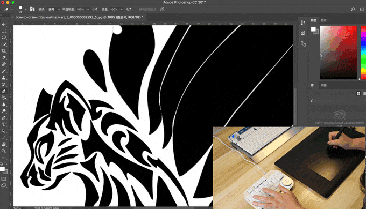This screenshot has width=366, height=209.
Task: Select the how-to-draw-tribal-animals-art document tab
Action: (79, 17)
